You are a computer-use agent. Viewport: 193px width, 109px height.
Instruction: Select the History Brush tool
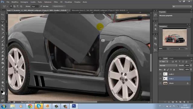[x=3, y=48]
